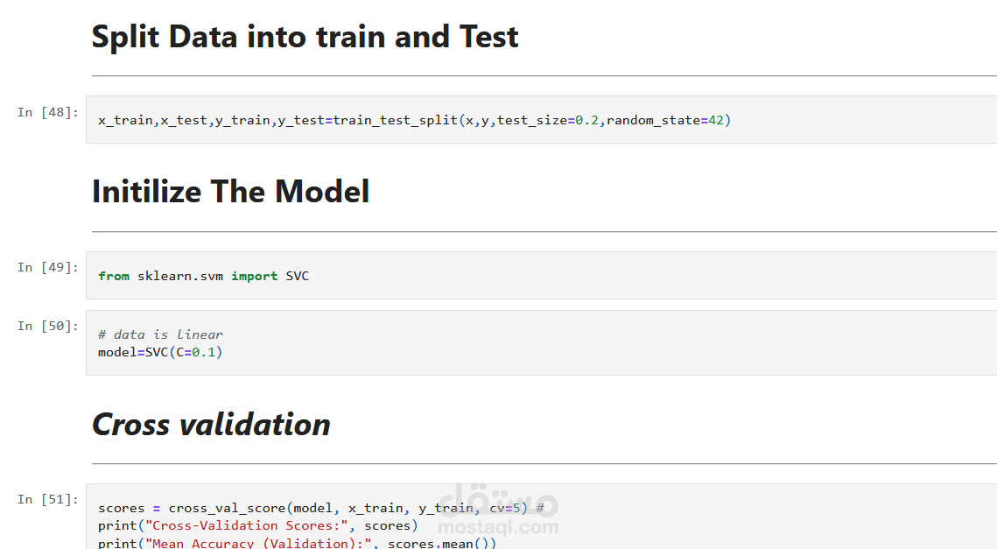Click the mostaql.com watermark logo
This screenshot has height=549, width=997.
499,510
